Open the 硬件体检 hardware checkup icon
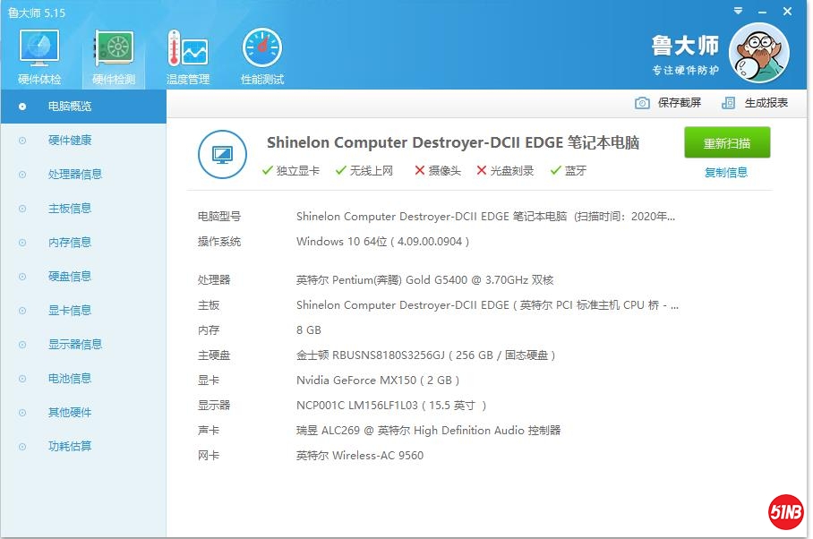 coord(39,50)
